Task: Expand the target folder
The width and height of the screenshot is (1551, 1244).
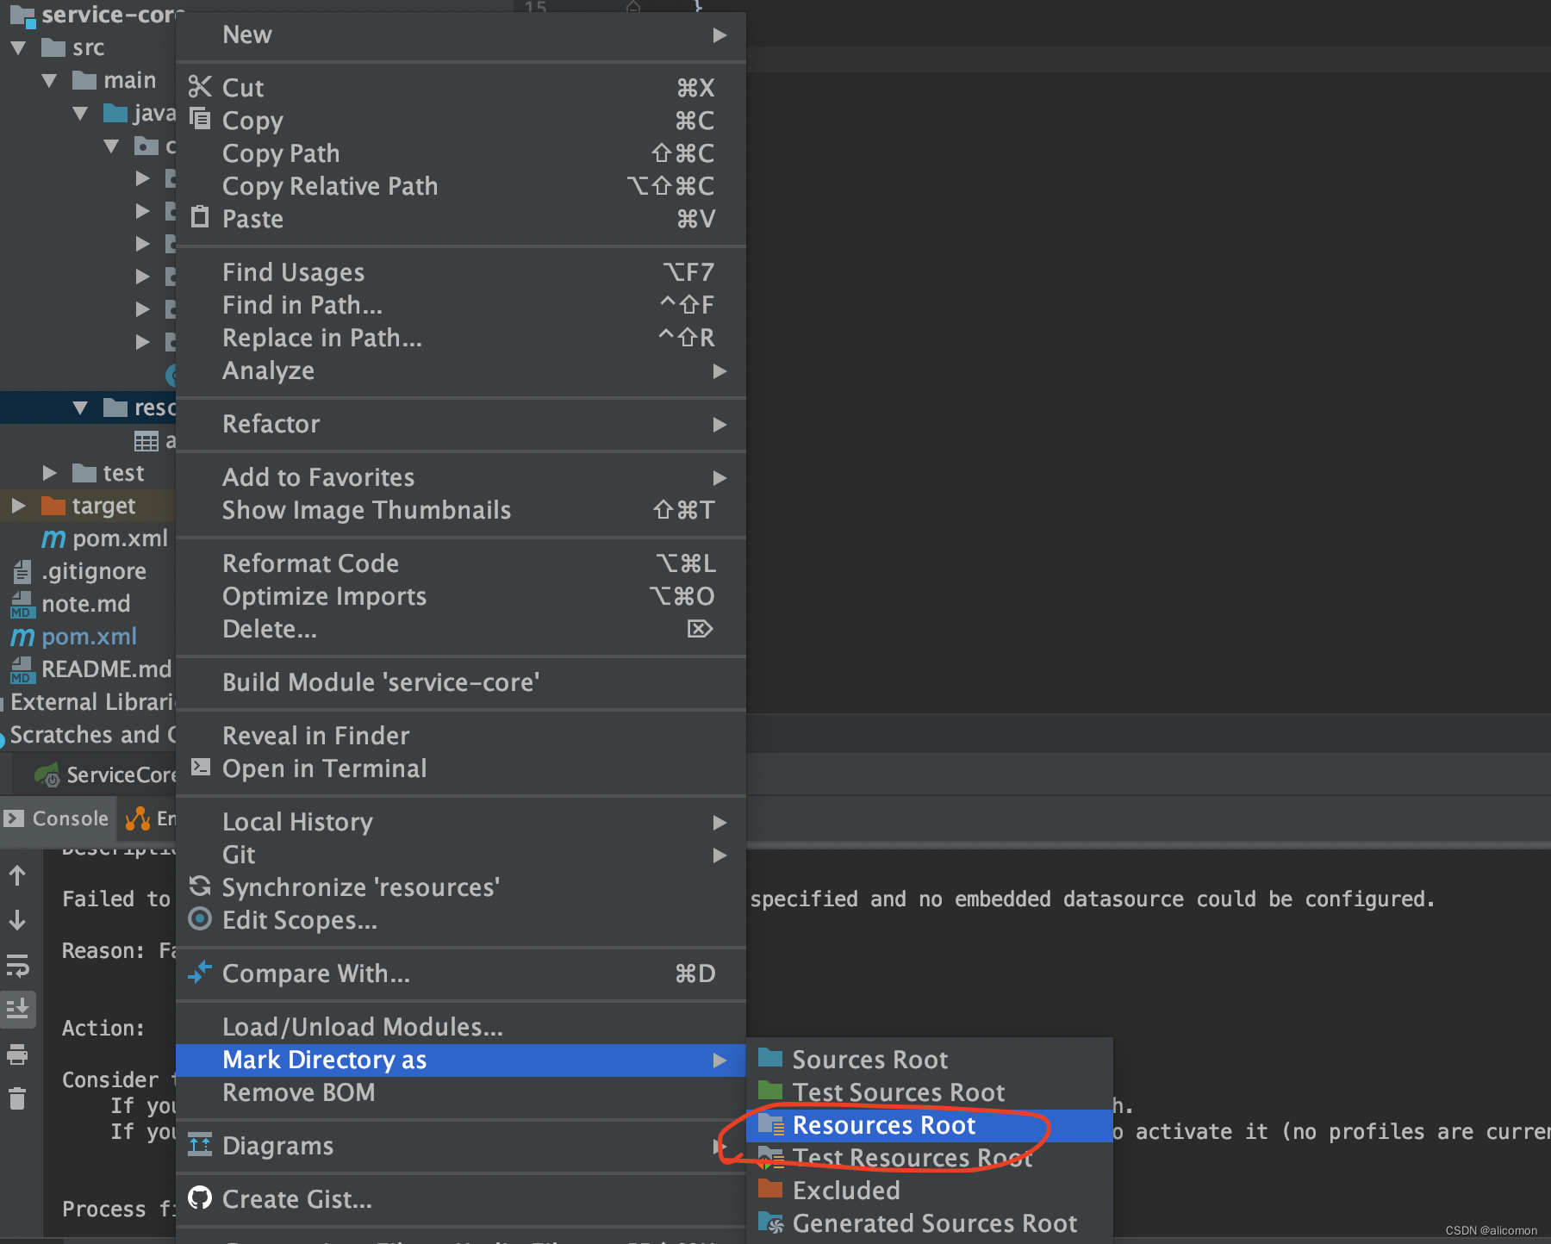Action: tap(18, 506)
